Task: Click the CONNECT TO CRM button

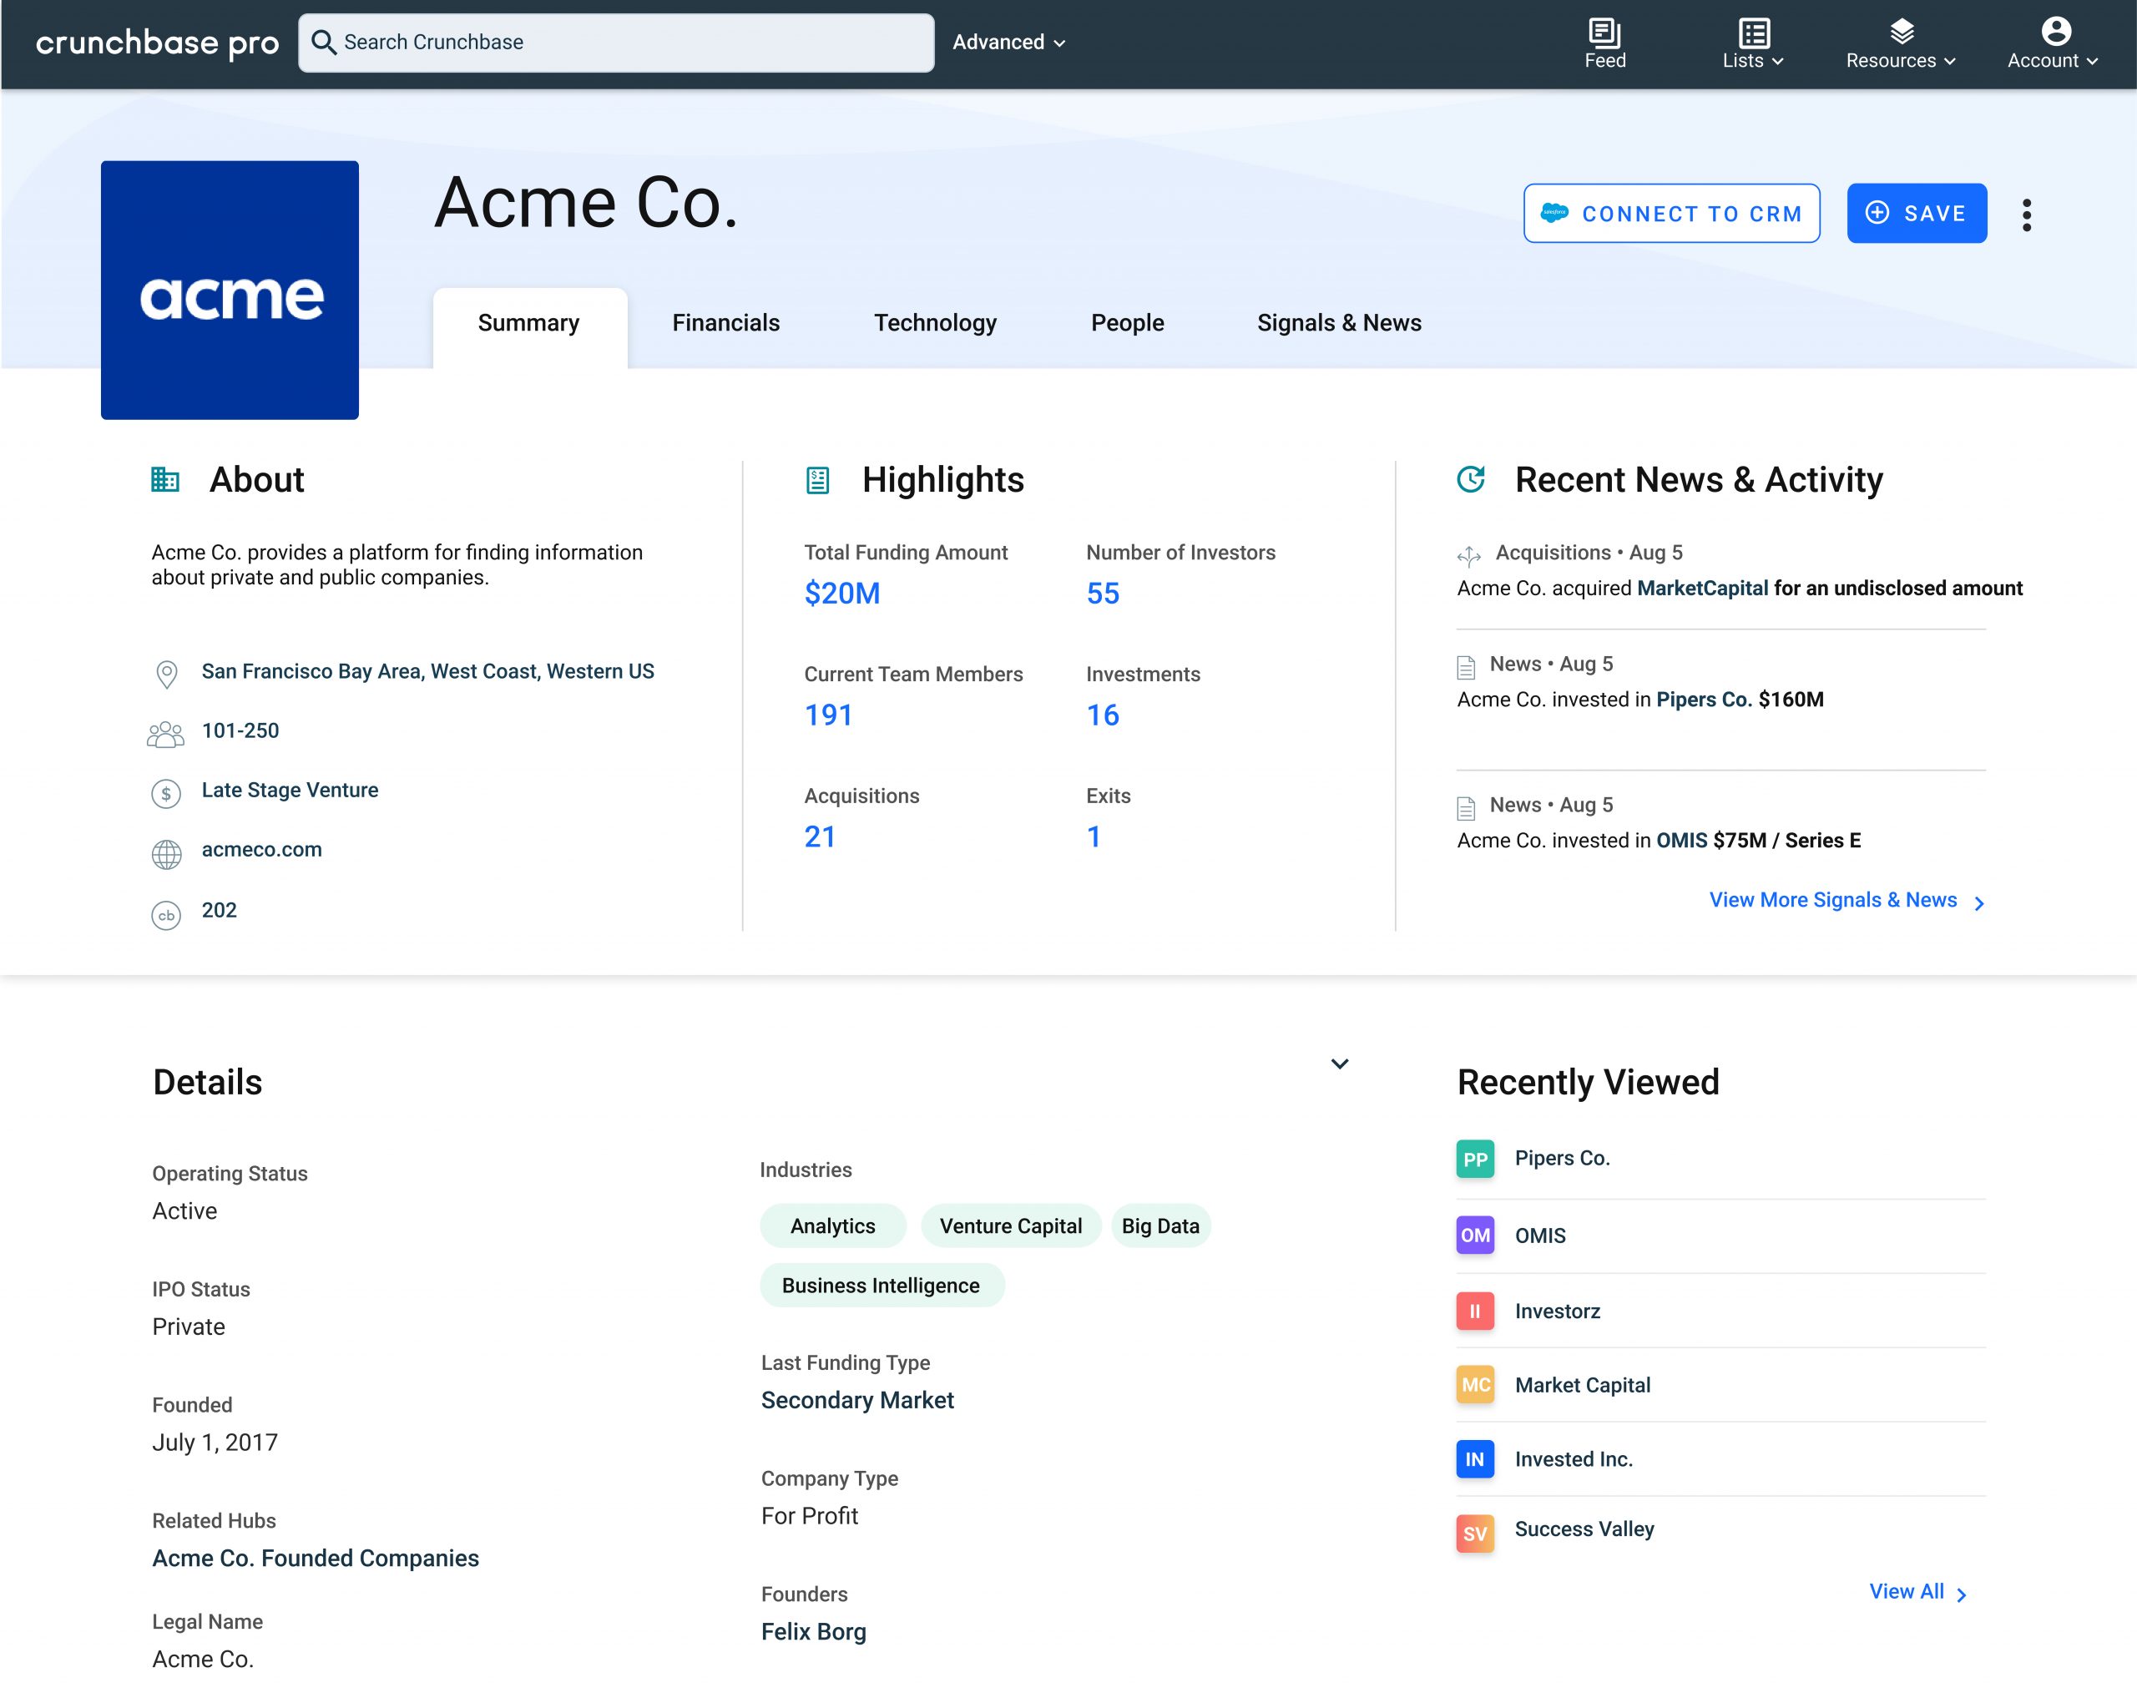Action: pos(1670,211)
